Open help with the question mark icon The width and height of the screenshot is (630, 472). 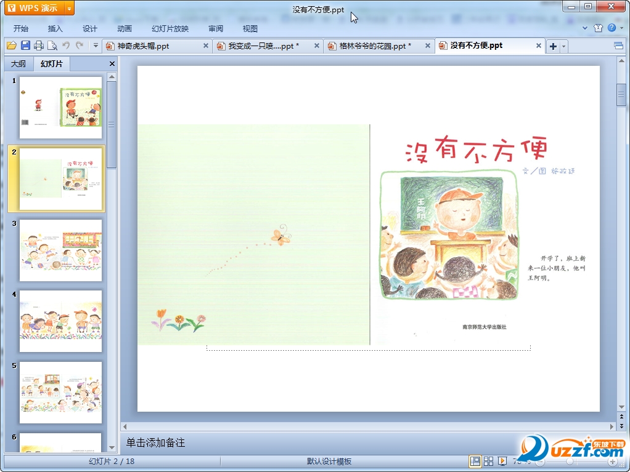click(612, 28)
